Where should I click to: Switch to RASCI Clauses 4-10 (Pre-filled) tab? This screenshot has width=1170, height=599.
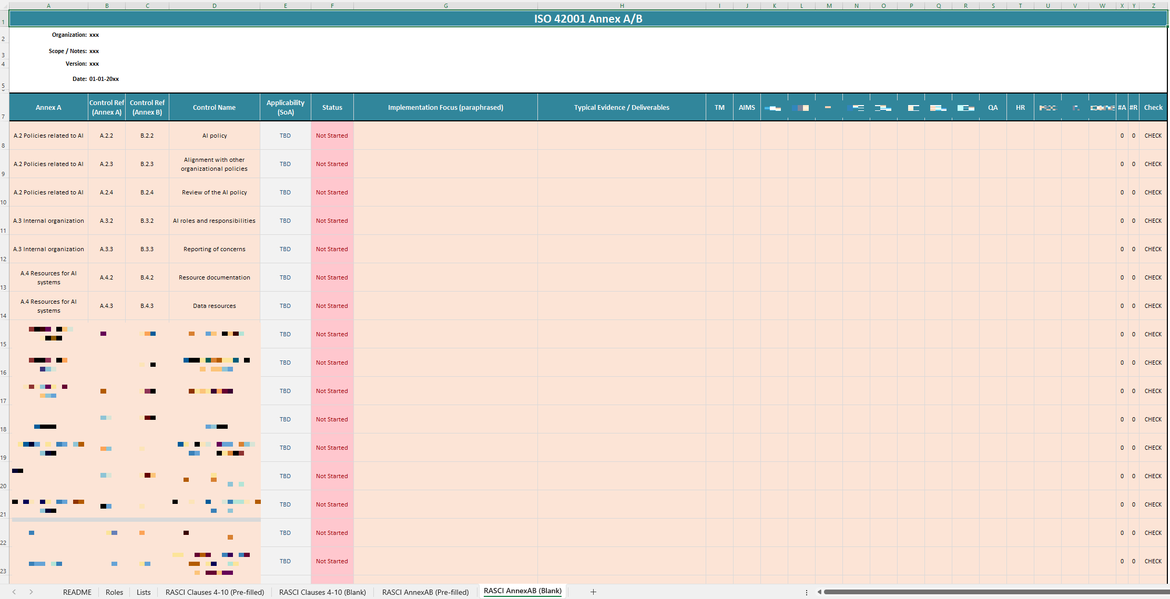click(x=215, y=592)
